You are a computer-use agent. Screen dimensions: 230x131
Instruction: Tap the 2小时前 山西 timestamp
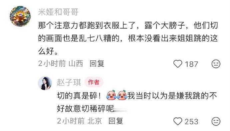tap(61, 64)
